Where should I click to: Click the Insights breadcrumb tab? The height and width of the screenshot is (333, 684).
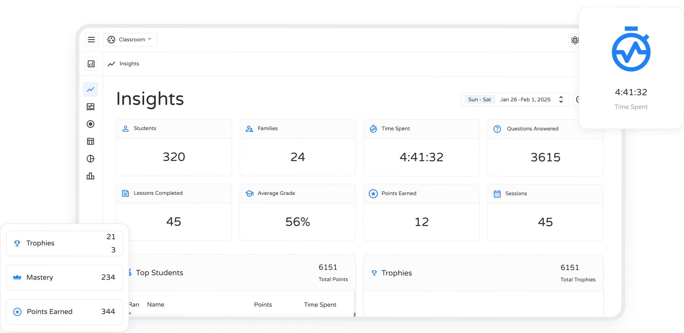(129, 64)
